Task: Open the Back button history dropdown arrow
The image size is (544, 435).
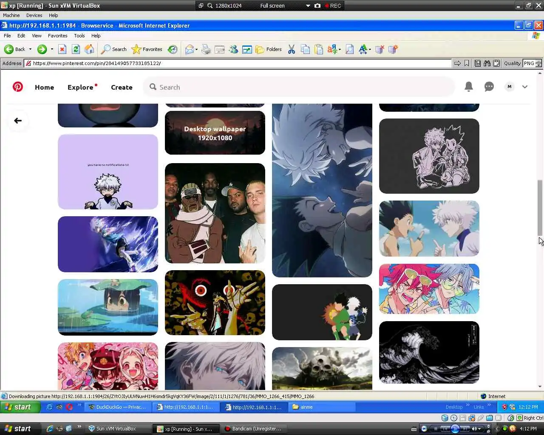Action: pos(30,49)
